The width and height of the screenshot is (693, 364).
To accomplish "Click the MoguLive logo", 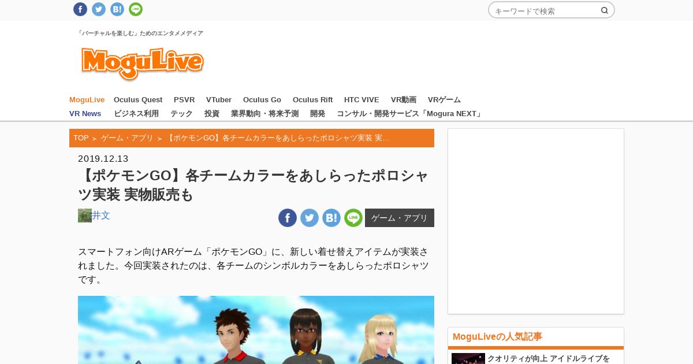I will (x=143, y=64).
